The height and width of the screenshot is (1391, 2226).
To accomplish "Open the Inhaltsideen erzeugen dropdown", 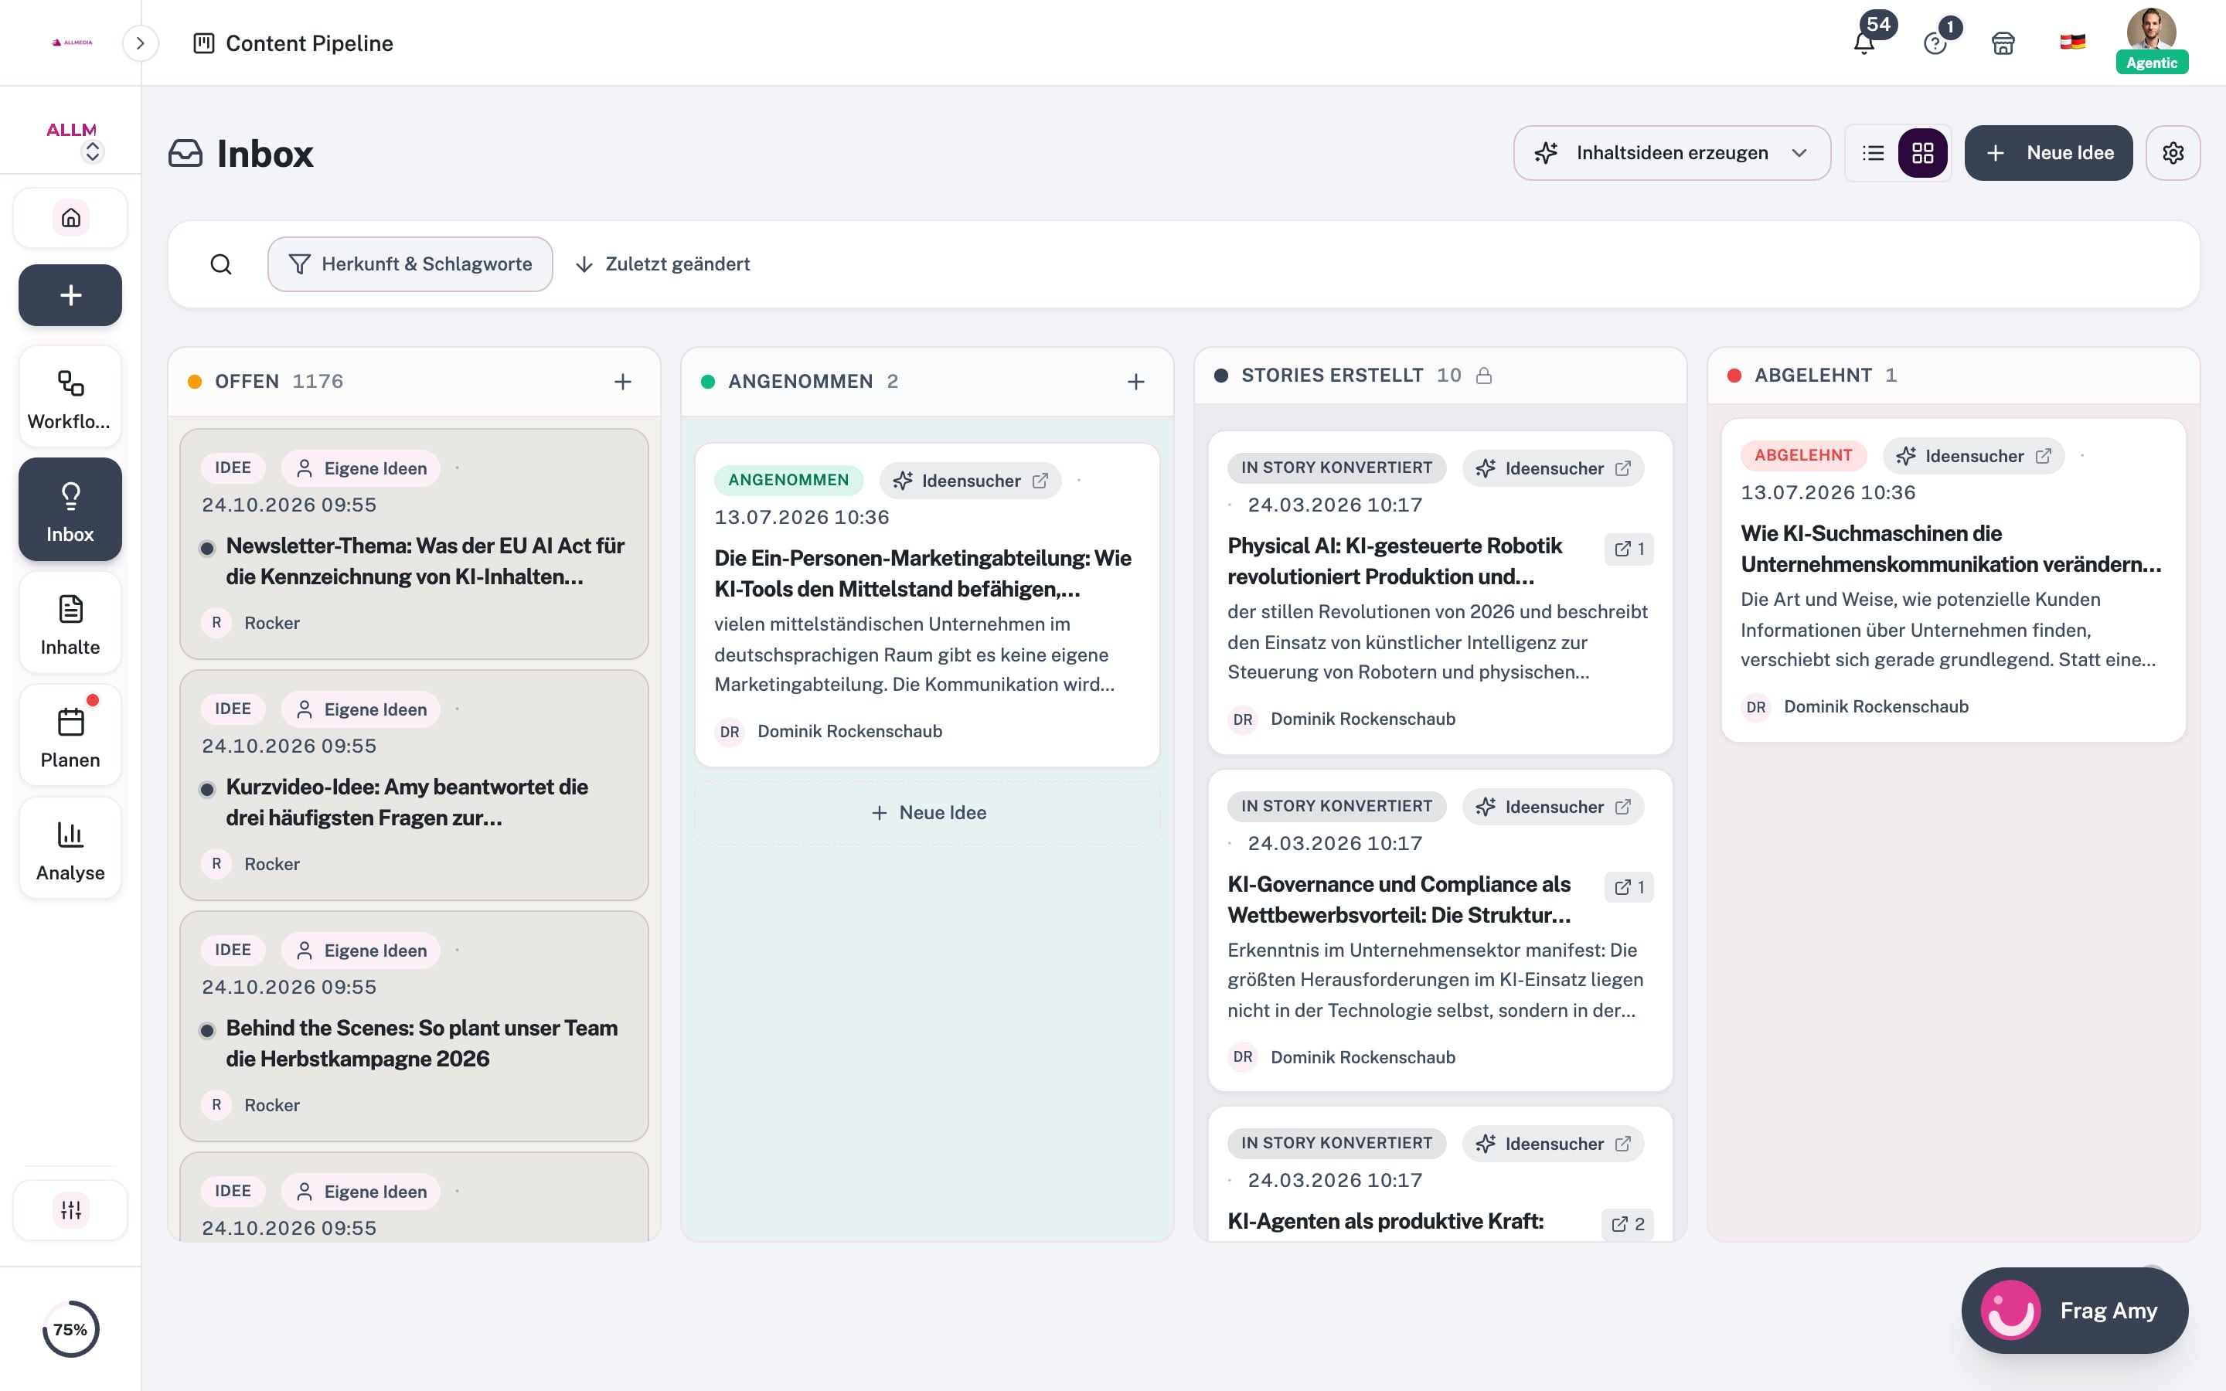I will tap(1673, 153).
